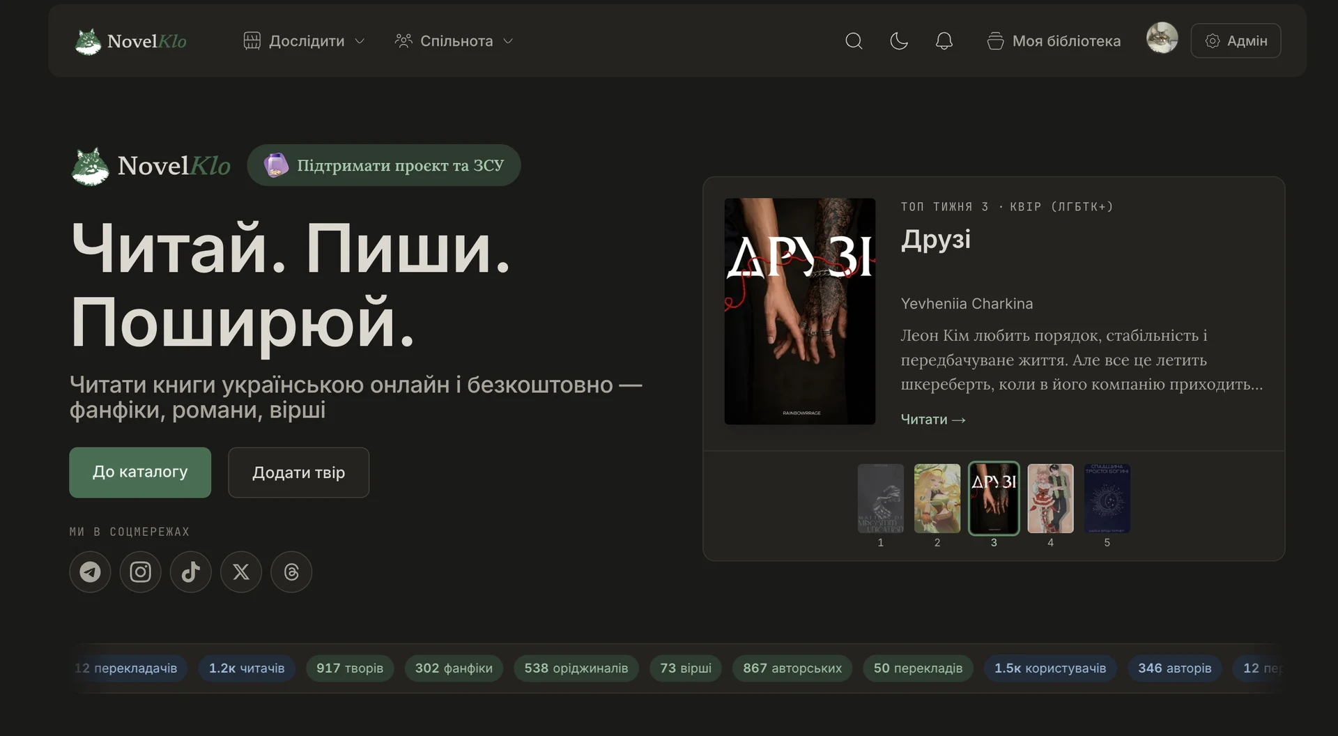This screenshot has width=1338, height=736.
Task: Select top-week thumbnail number 2
Action: click(937, 499)
